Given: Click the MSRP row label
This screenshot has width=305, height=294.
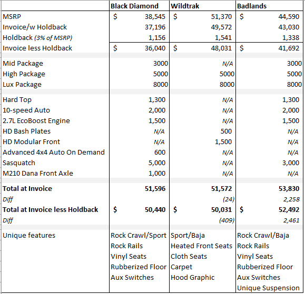Looking at the screenshot, I should (12, 16).
